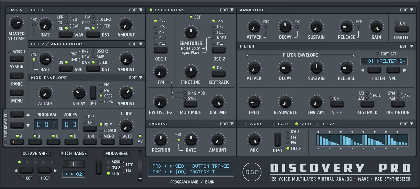Switch to the GATE tab
Screen dimensions: 420x189
tap(281, 124)
